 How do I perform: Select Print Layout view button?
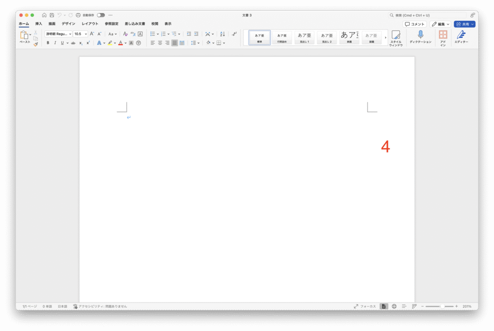coord(384,306)
